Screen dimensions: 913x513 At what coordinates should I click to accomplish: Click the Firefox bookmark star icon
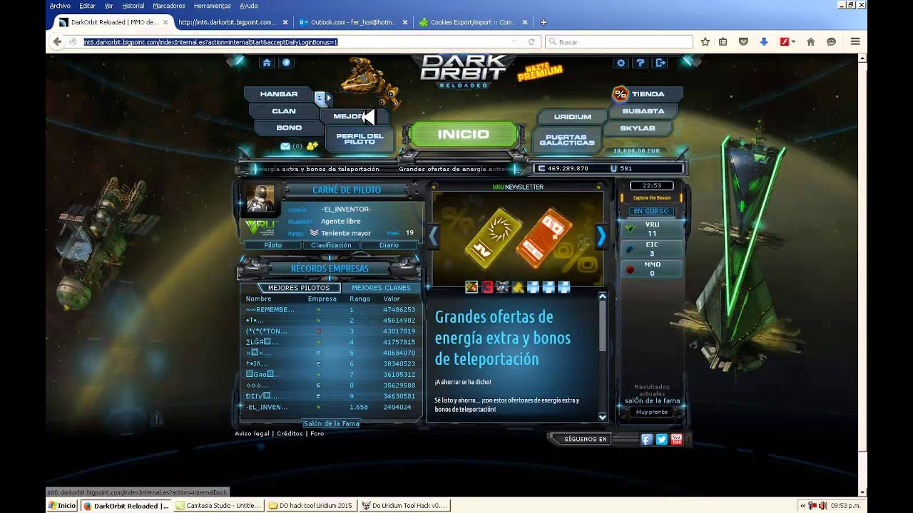(x=705, y=42)
